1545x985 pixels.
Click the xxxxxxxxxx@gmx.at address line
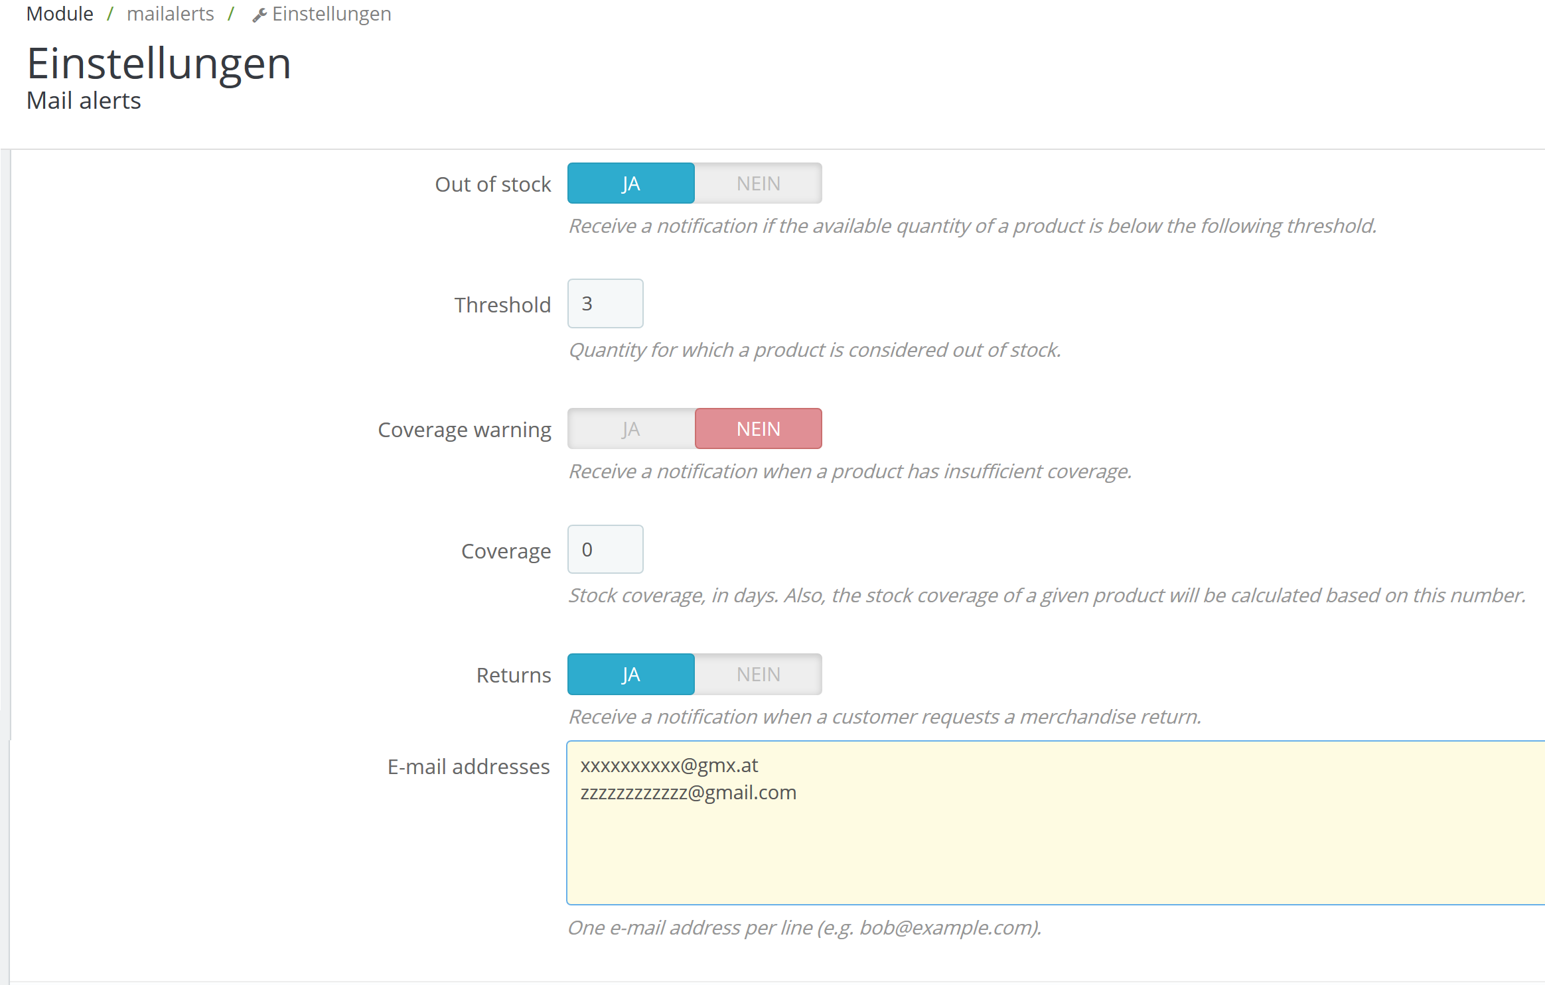(x=669, y=765)
